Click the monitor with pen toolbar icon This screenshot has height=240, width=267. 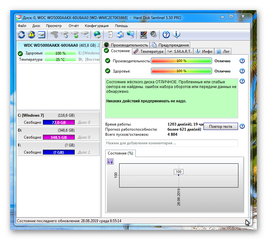click(x=143, y=34)
